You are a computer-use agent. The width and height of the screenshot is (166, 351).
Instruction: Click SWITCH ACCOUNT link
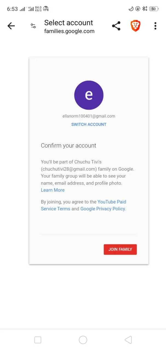[89, 124]
